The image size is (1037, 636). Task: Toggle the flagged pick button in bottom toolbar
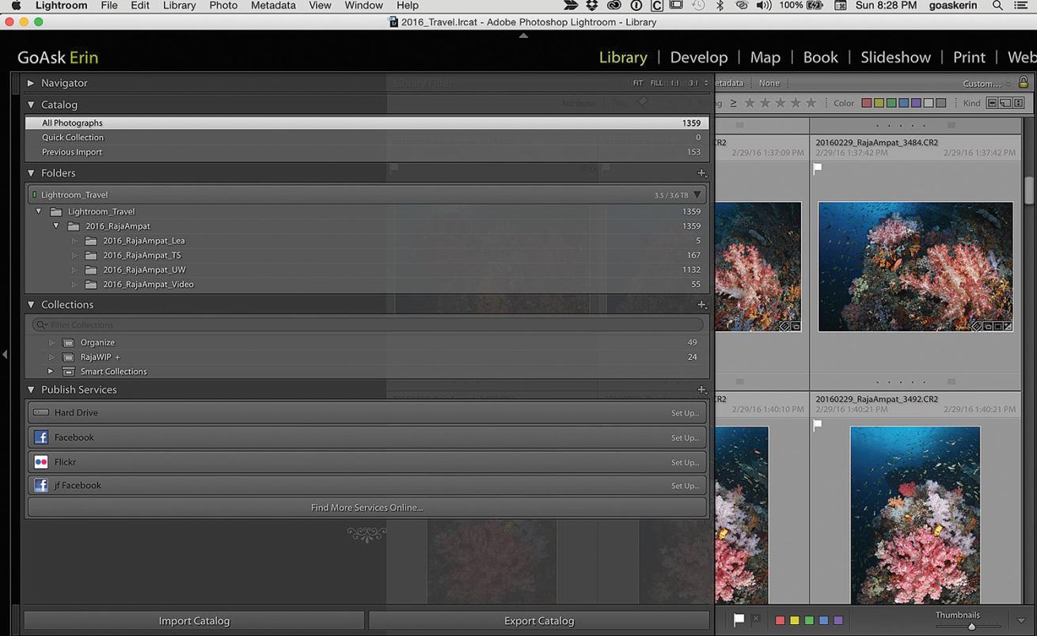click(739, 620)
